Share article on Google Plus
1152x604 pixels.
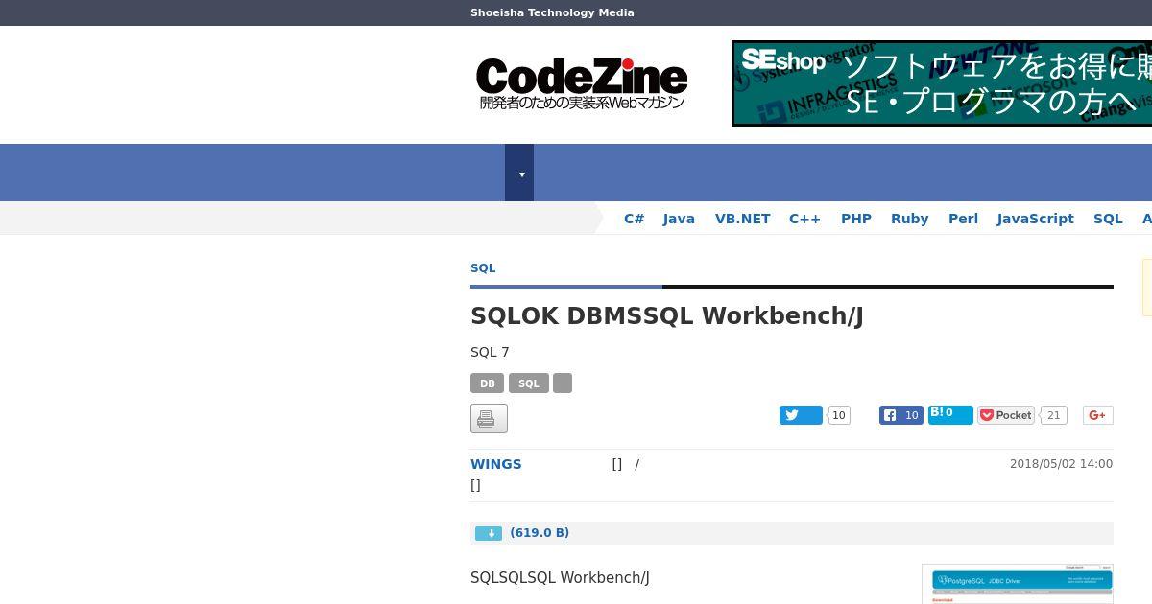(1097, 415)
